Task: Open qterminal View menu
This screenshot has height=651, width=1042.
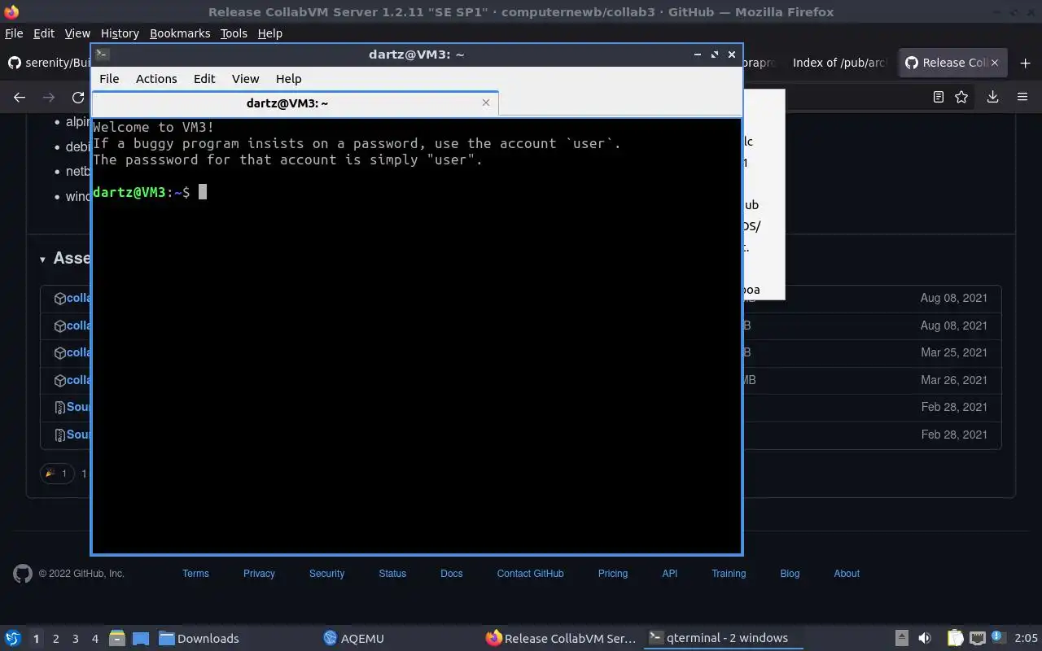Action: 245,79
